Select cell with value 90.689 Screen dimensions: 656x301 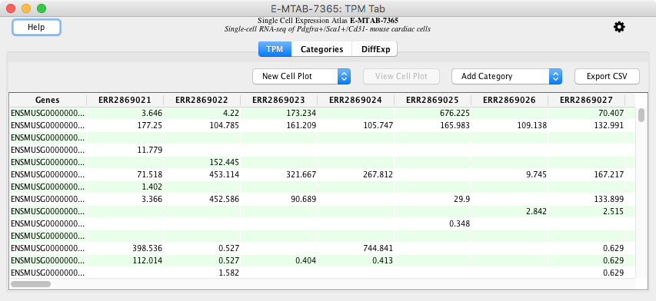pos(278,199)
